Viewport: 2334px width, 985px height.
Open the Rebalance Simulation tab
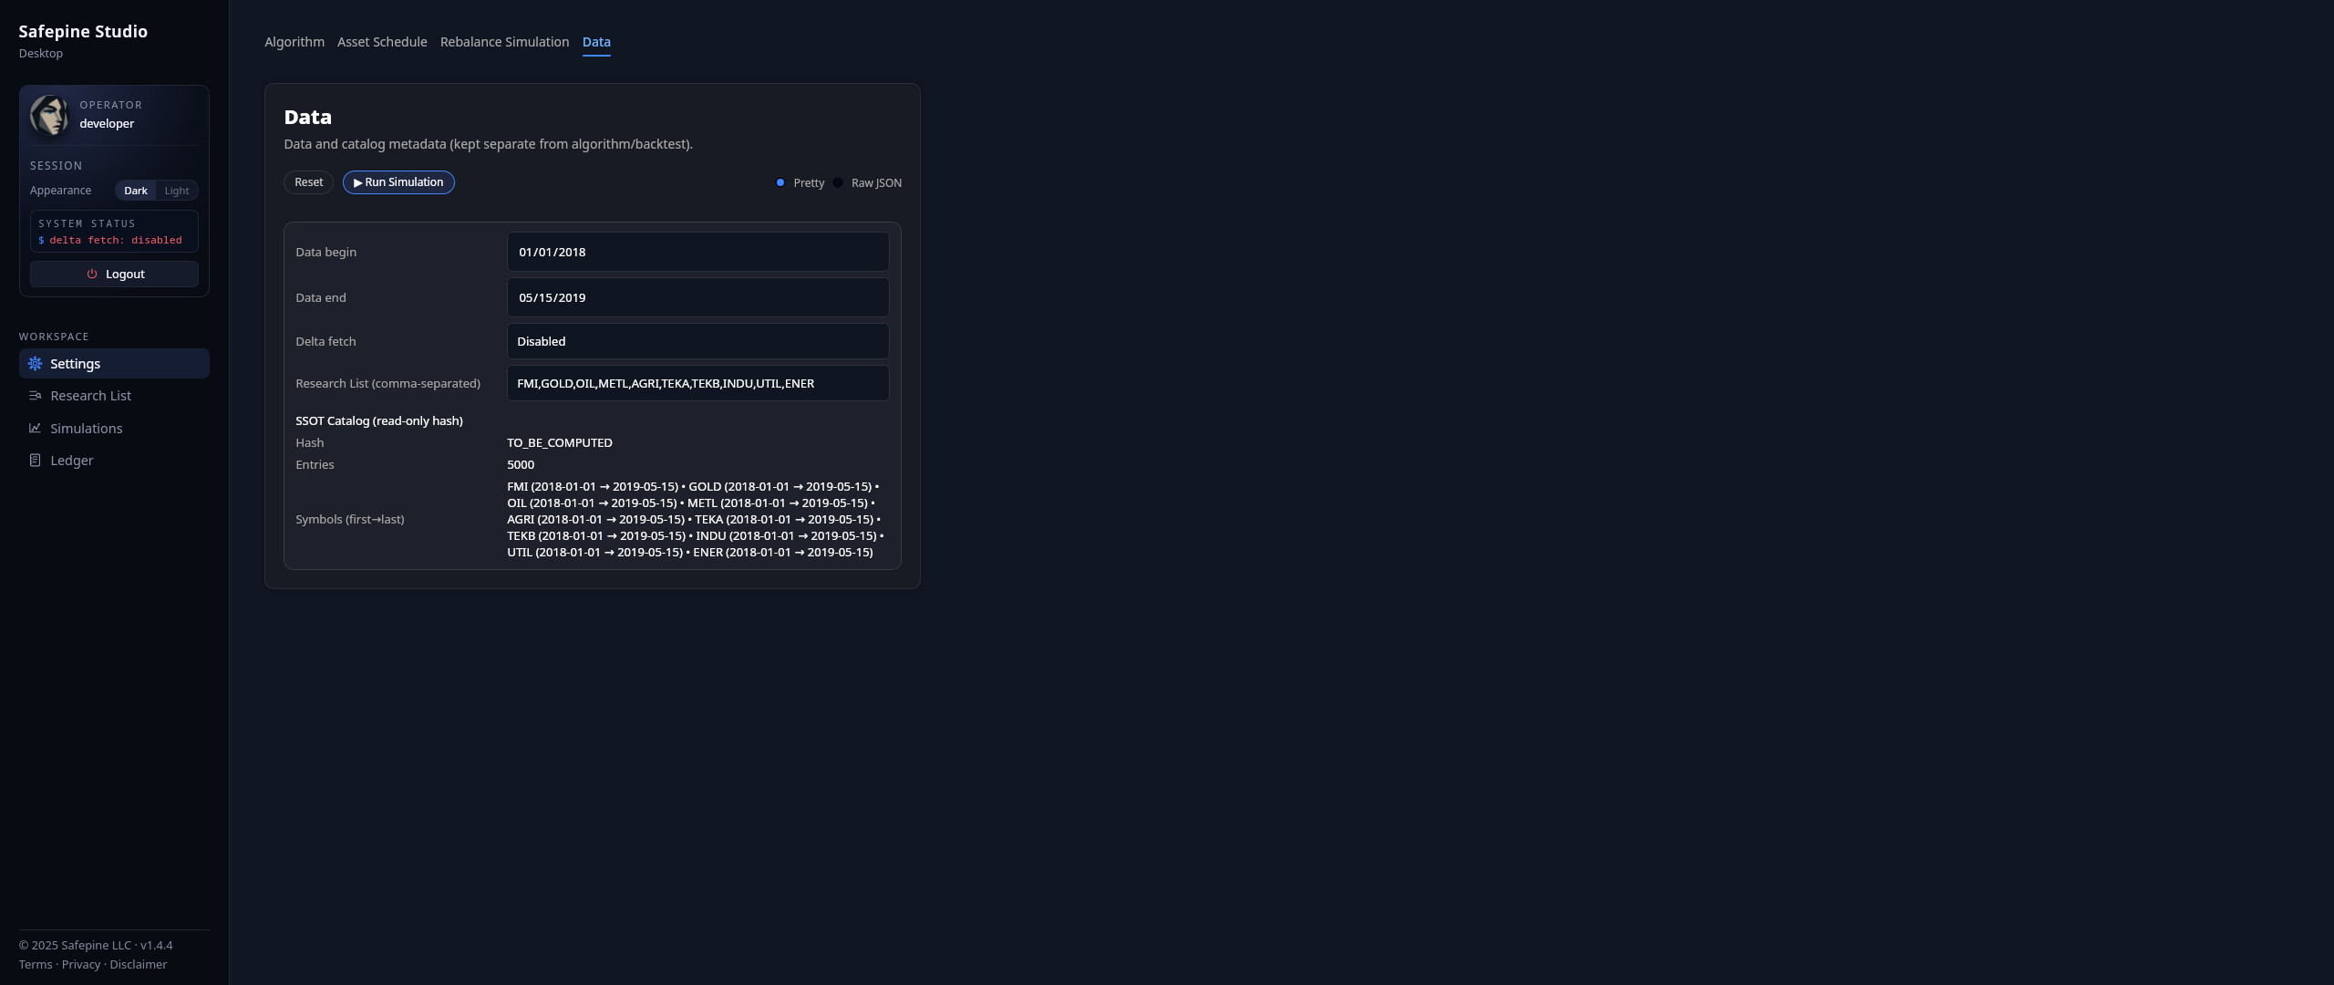(x=504, y=42)
